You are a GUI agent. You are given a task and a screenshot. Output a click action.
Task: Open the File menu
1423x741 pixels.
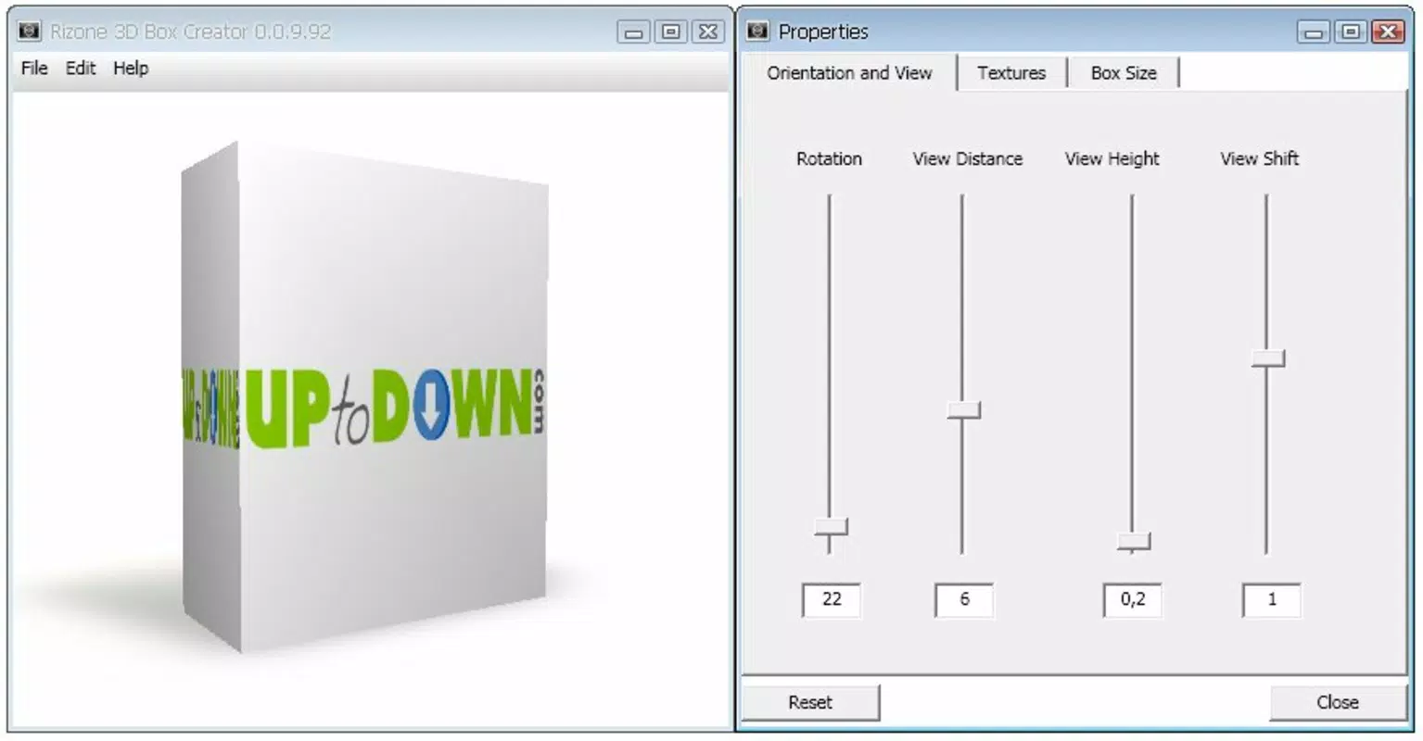34,69
